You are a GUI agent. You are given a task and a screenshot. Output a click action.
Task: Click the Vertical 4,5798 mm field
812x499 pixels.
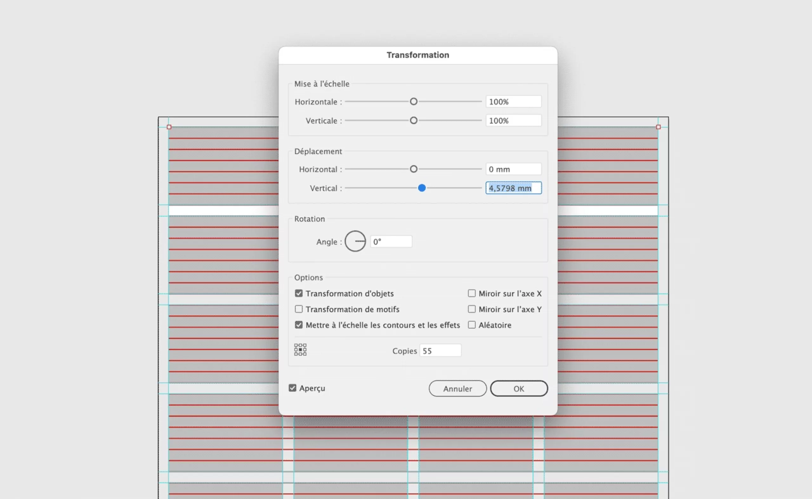point(513,188)
